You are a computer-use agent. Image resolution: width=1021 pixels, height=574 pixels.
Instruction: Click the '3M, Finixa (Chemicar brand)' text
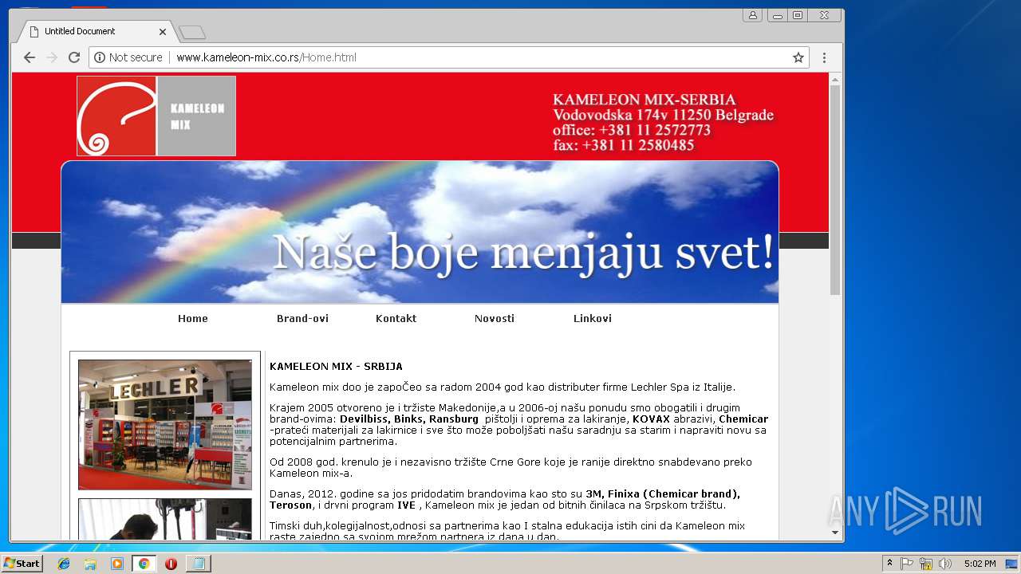coord(663,493)
